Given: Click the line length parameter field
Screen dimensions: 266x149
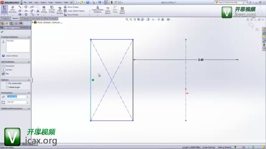Looking at the screenshot, I should [16, 97].
